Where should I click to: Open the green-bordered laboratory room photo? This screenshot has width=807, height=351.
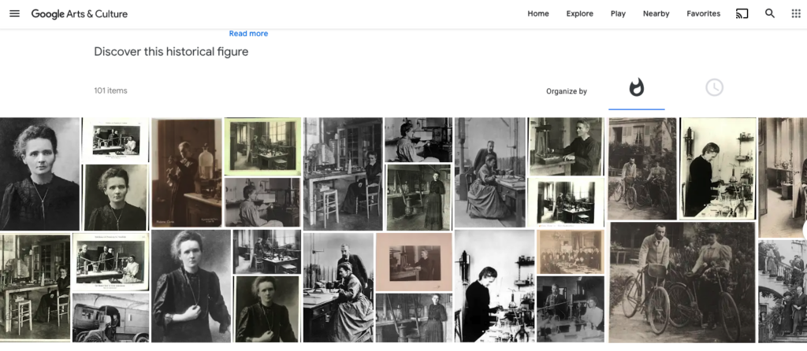click(262, 146)
